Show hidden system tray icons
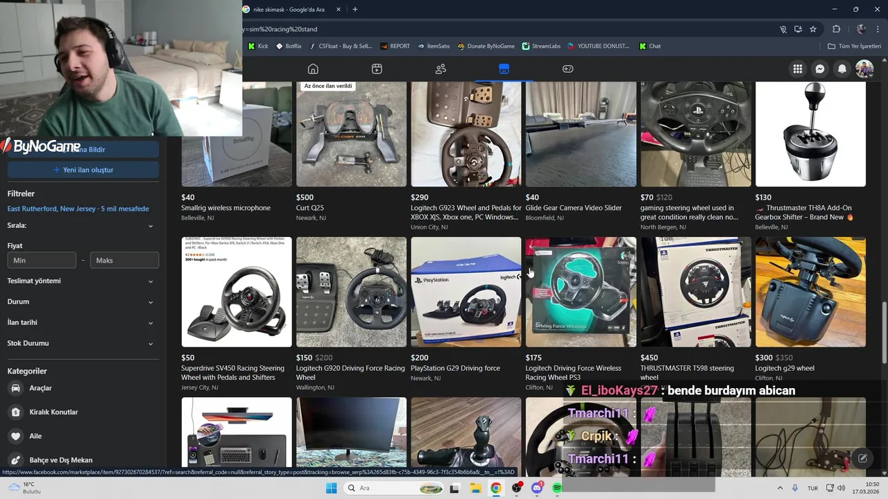The image size is (888, 499). [780, 488]
